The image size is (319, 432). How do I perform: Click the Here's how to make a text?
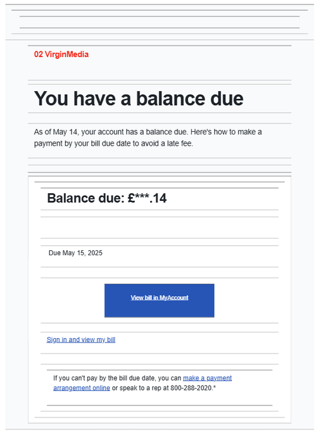[226, 132]
